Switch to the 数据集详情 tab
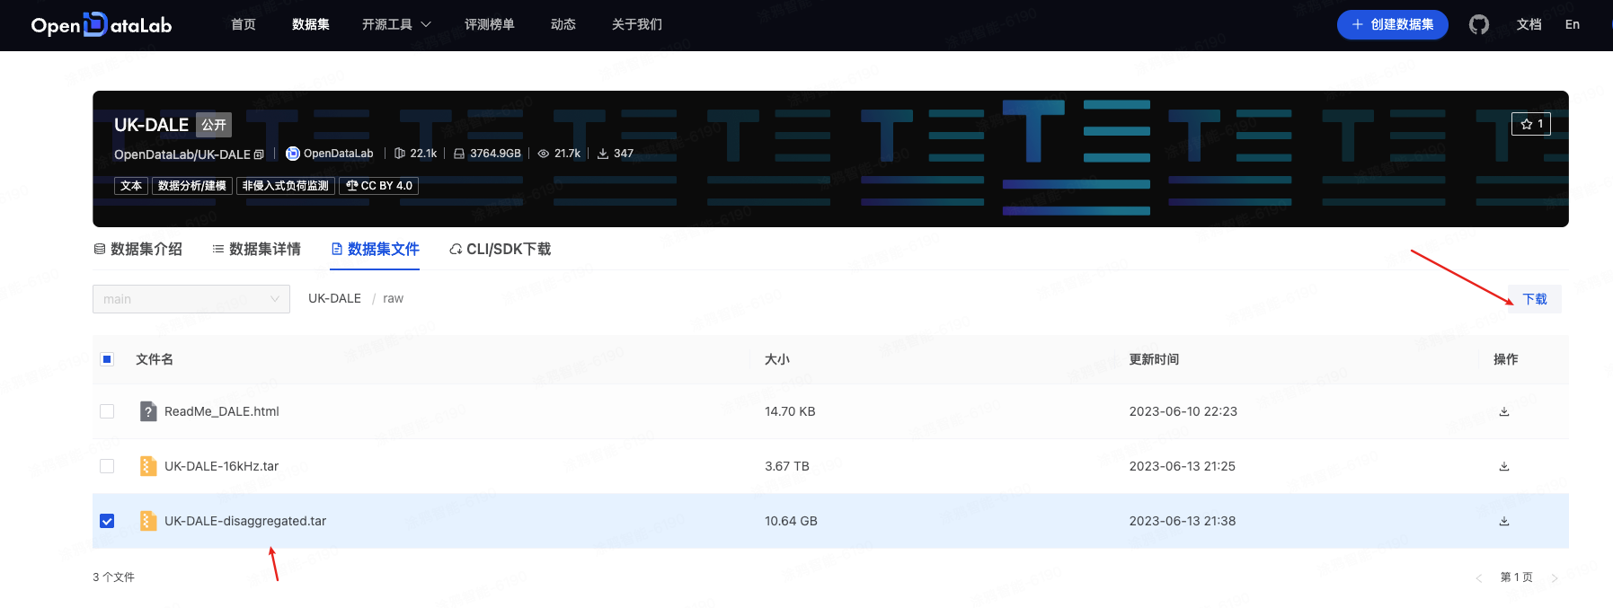Image resolution: width=1613 pixels, height=608 pixels. click(x=257, y=249)
